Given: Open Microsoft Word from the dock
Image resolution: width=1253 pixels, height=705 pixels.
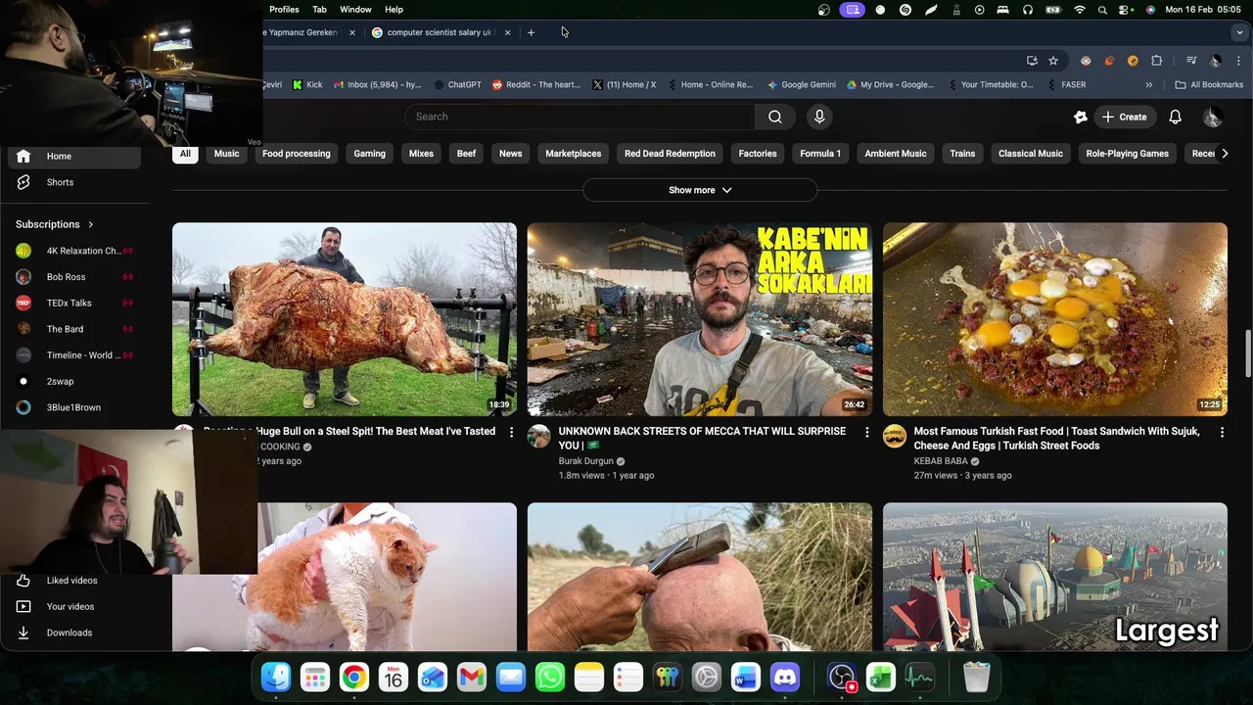Looking at the screenshot, I should (746, 677).
